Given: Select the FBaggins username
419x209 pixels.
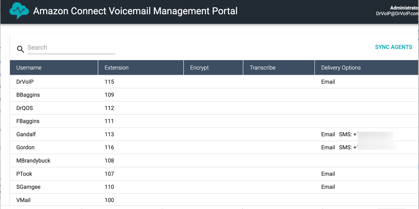Looking at the screenshot, I should tap(28, 121).
